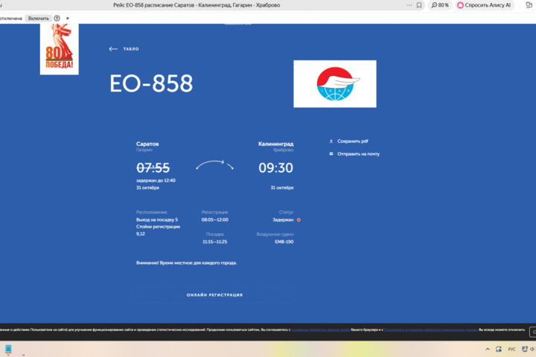Close the notification bar with X
This screenshot has height=357, width=536.
click(x=68, y=18)
